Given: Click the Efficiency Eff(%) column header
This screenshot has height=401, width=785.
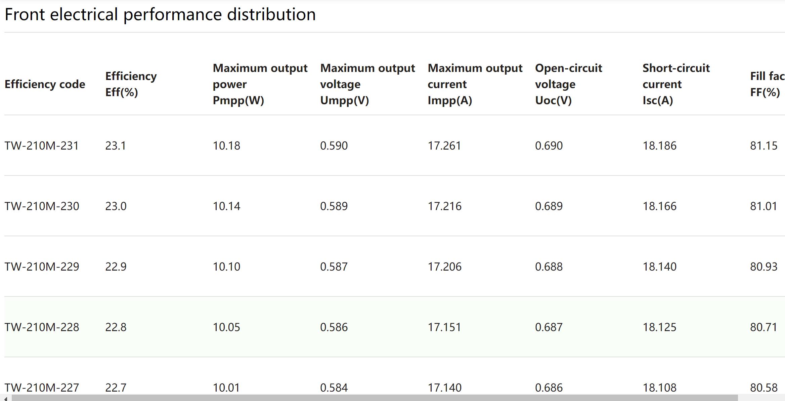Looking at the screenshot, I should click(x=131, y=84).
